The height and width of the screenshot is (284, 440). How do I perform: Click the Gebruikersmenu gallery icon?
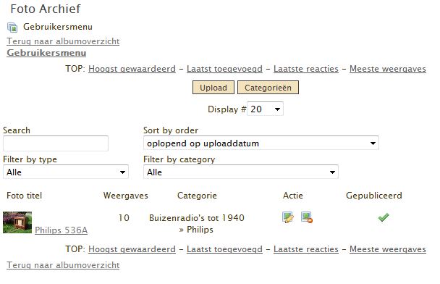click(x=12, y=28)
